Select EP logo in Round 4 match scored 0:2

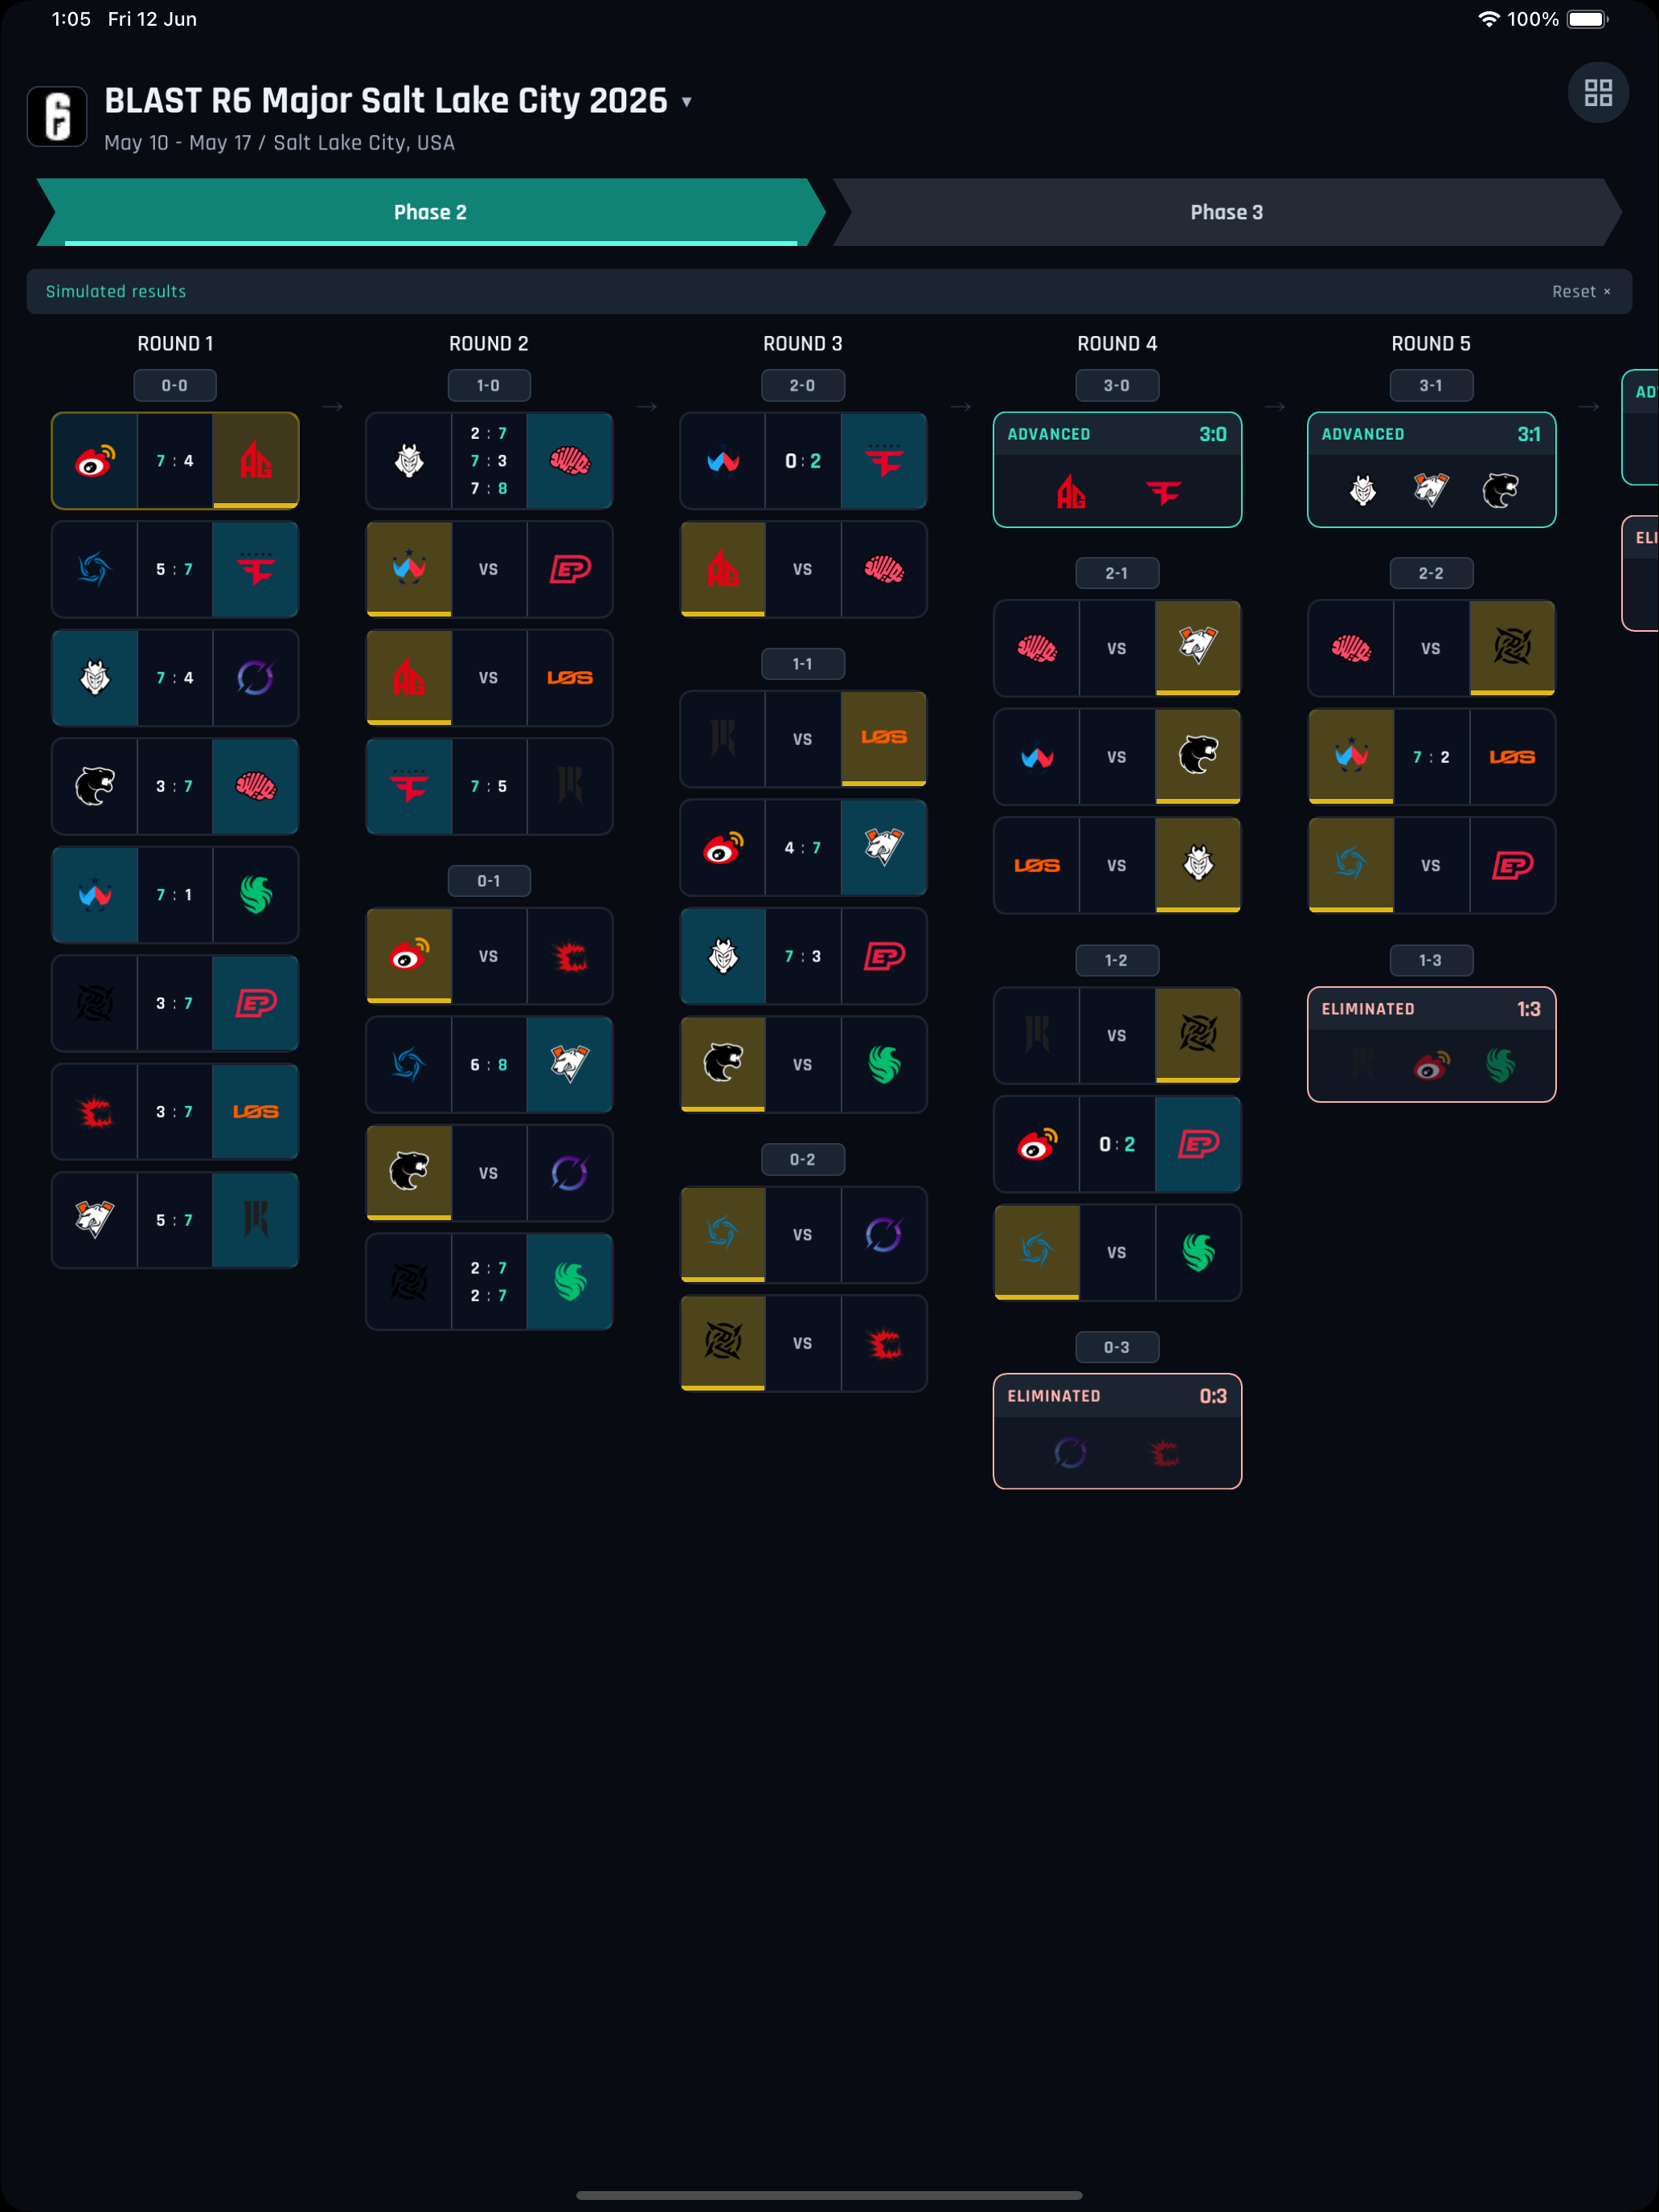click(x=1198, y=1145)
